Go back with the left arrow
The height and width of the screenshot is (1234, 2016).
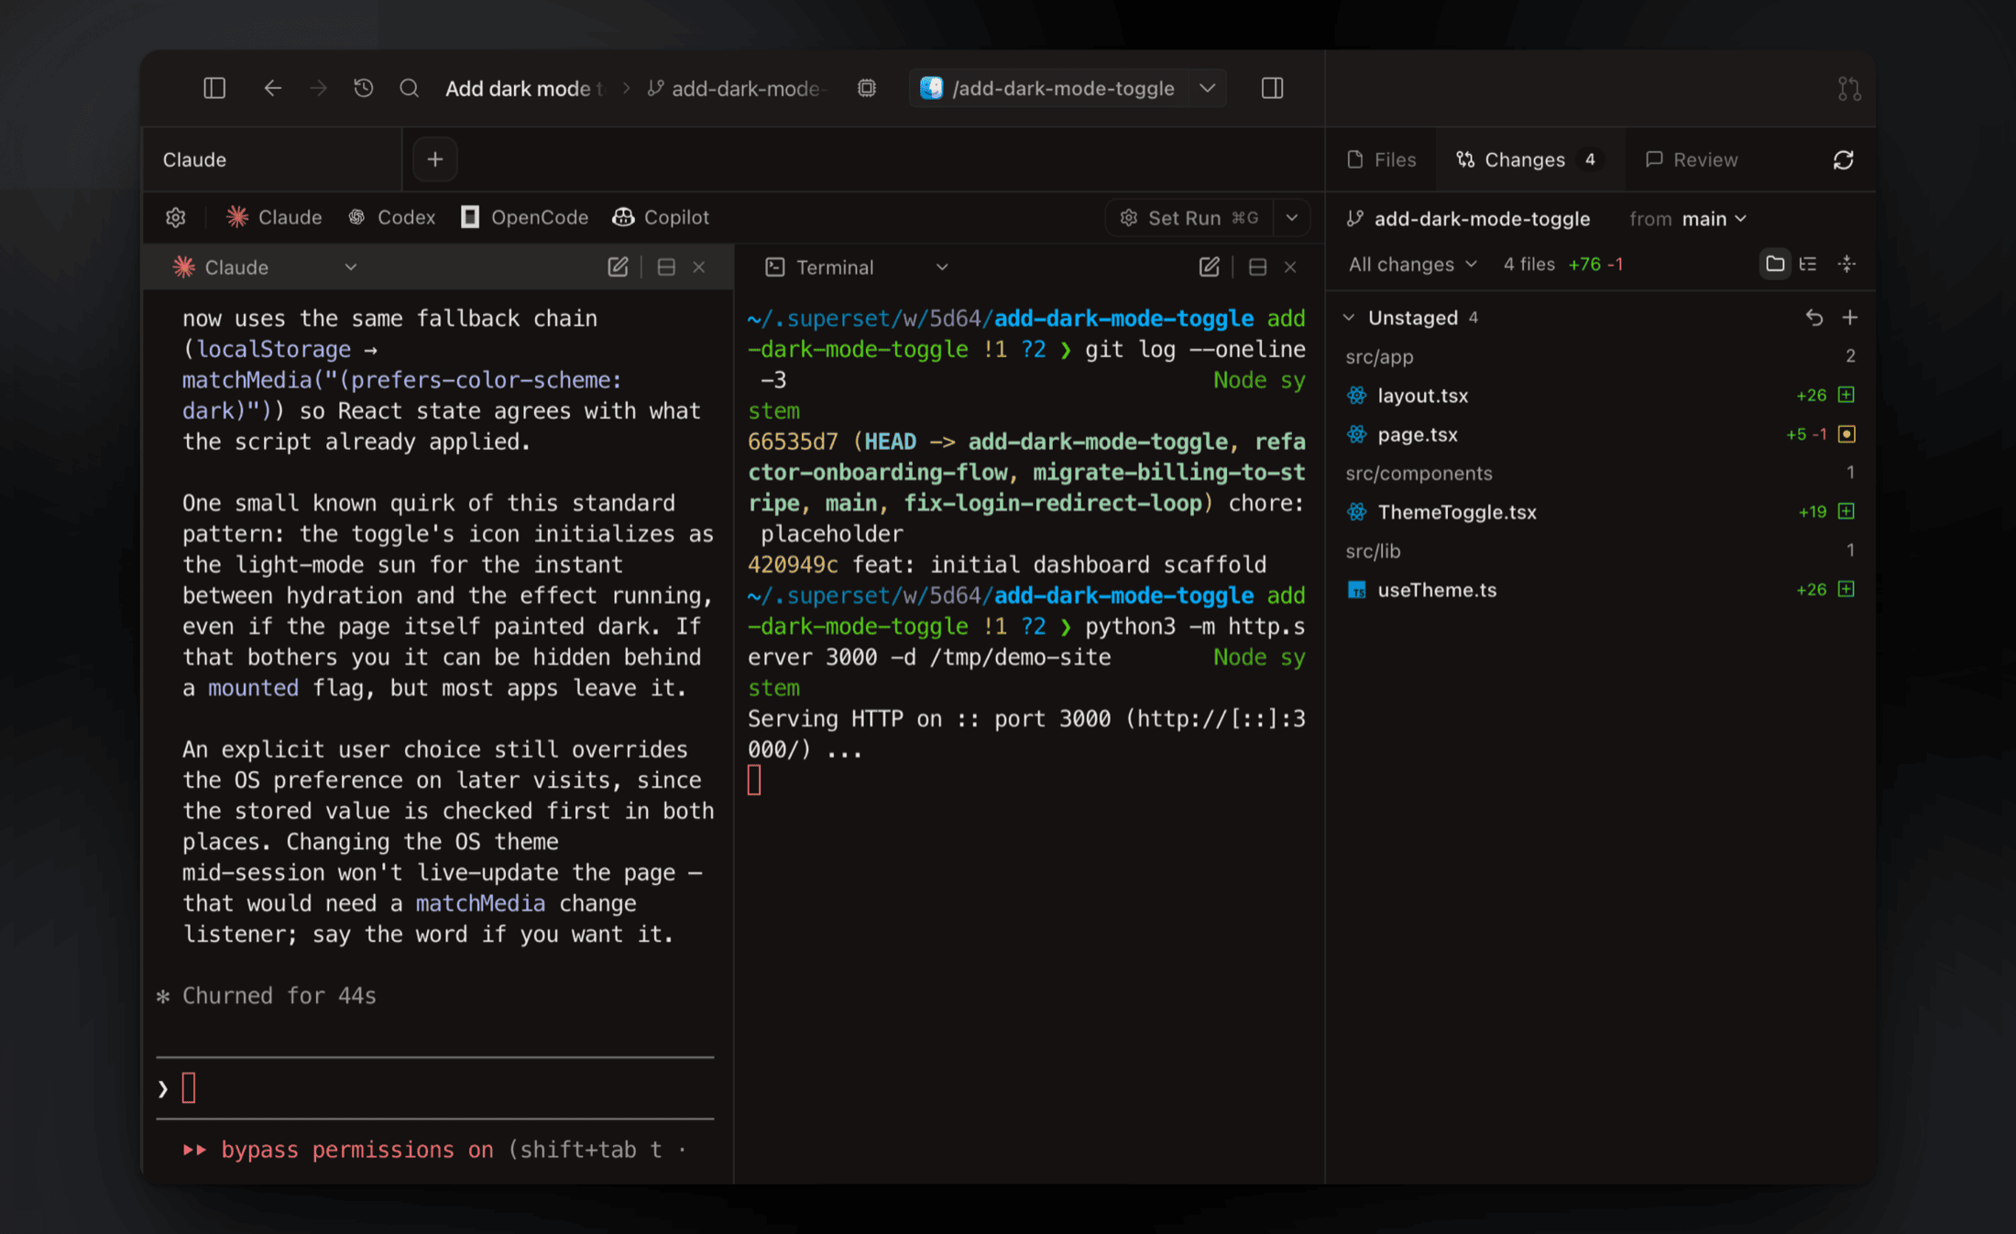(272, 88)
